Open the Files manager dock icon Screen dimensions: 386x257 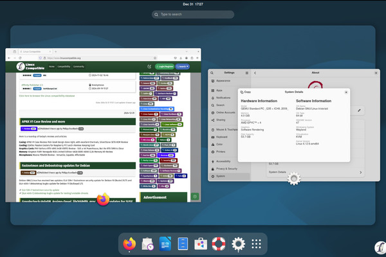183,244
